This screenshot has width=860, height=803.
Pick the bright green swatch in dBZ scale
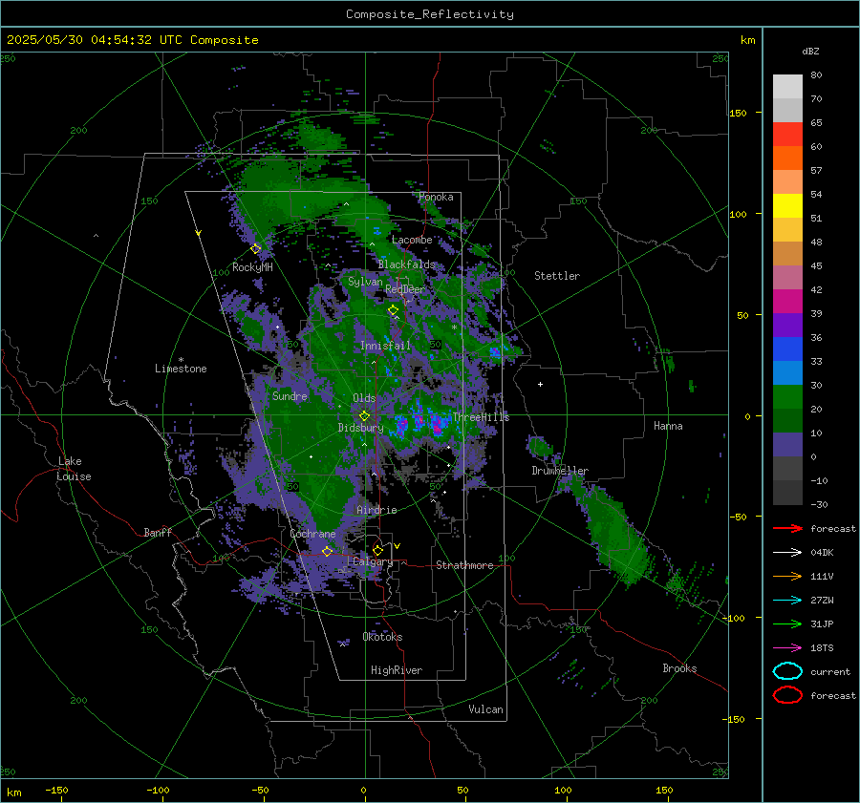tap(787, 397)
